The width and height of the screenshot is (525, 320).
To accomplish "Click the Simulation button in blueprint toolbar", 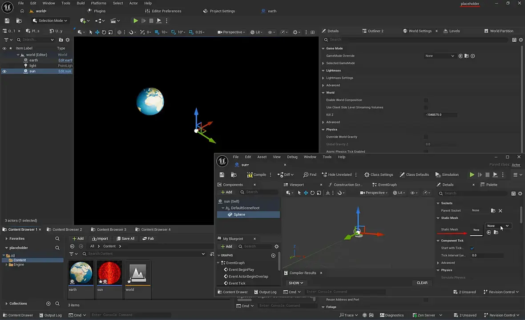I will (447, 175).
